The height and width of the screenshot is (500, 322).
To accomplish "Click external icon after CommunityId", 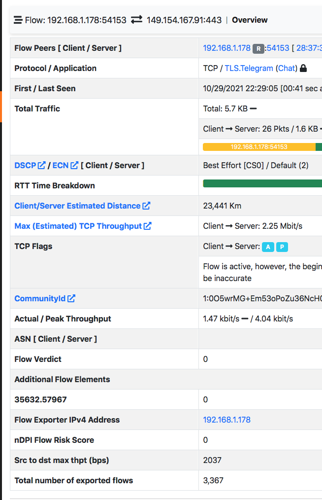I will (71, 298).
